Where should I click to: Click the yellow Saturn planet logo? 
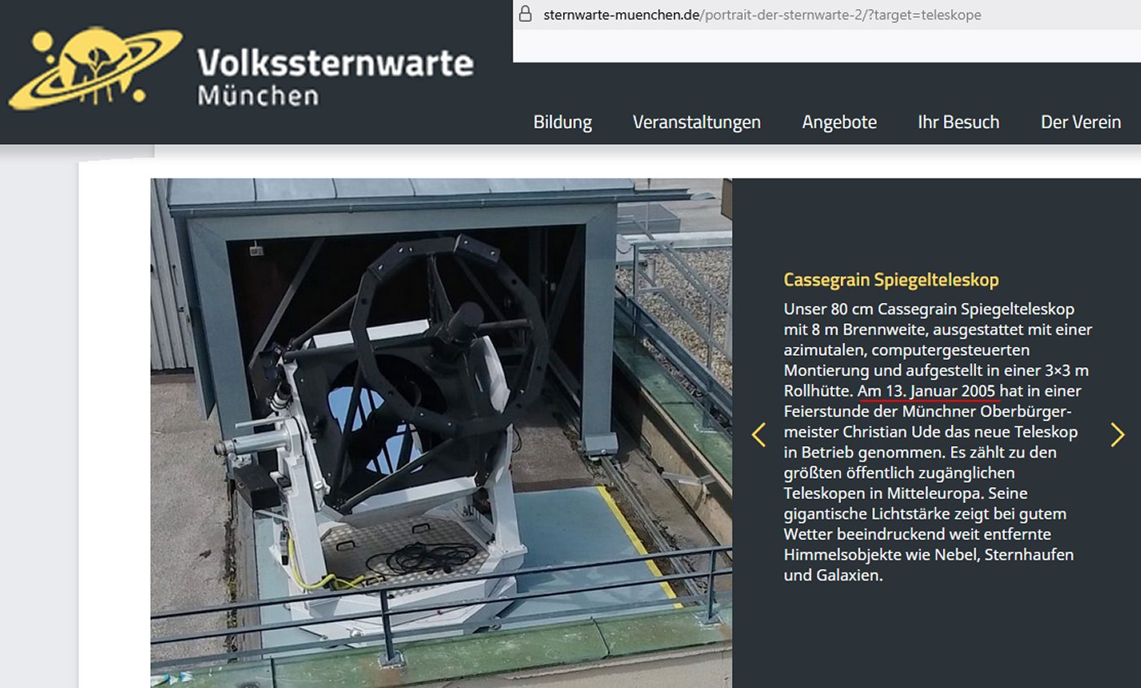click(x=94, y=69)
